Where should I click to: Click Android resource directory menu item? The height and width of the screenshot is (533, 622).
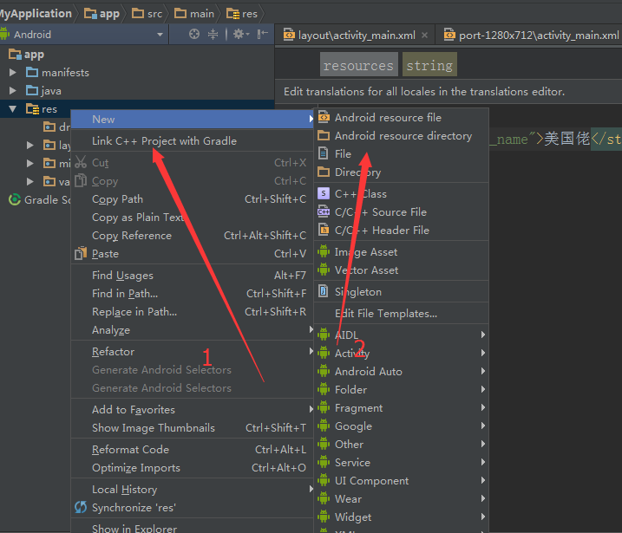pos(403,136)
